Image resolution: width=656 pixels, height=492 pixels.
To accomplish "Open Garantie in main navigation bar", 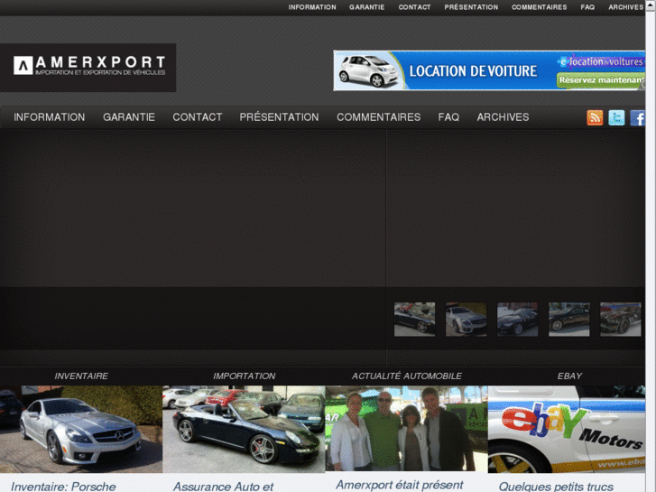I will click(x=129, y=117).
